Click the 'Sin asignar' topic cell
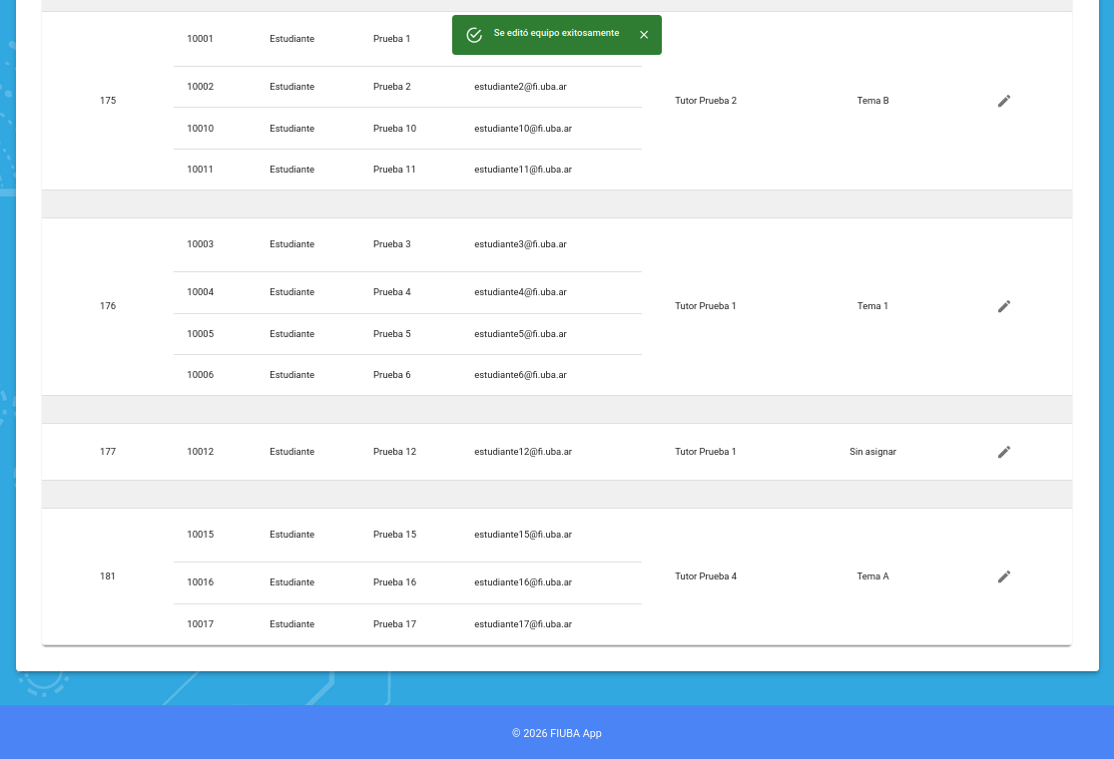The height and width of the screenshot is (759, 1114). click(x=872, y=452)
